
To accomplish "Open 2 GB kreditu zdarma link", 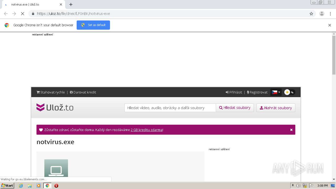I will [147, 130].
